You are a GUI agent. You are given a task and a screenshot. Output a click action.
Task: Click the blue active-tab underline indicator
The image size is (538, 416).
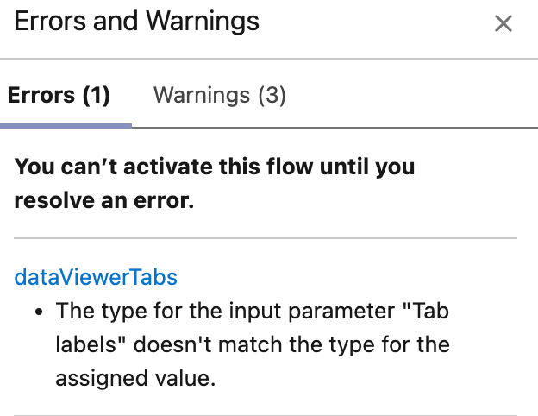(x=66, y=126)
